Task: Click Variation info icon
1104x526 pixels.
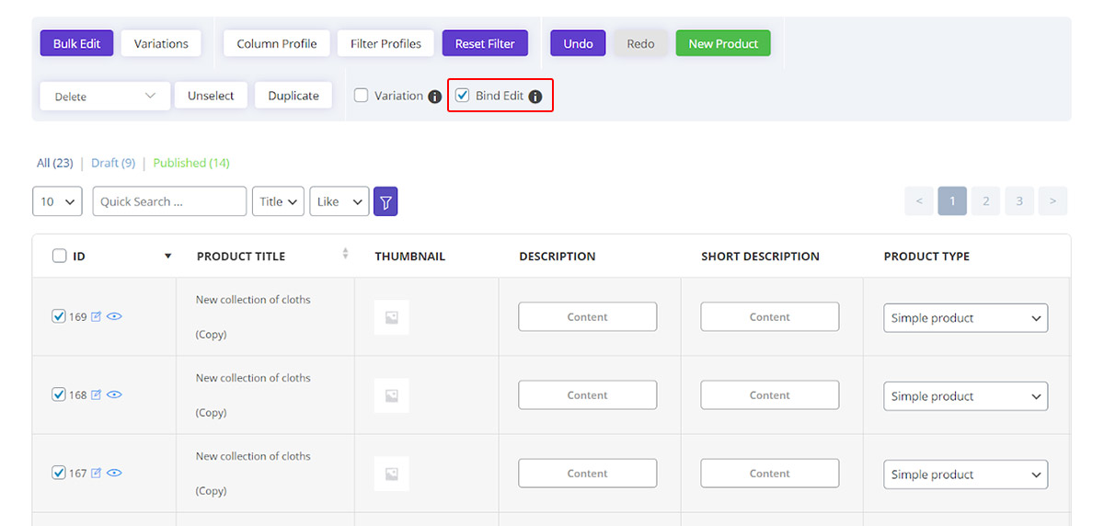Action: pyautogui.click(x=435, y=97)
